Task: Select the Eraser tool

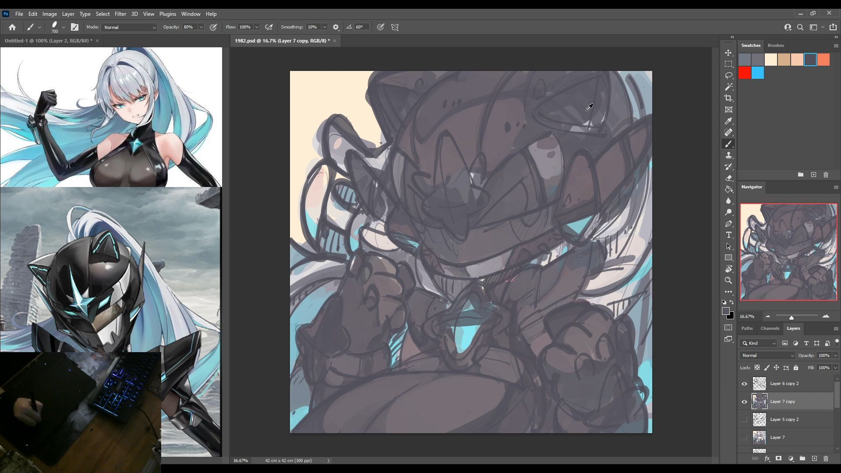Action: (x=728, y=178)
